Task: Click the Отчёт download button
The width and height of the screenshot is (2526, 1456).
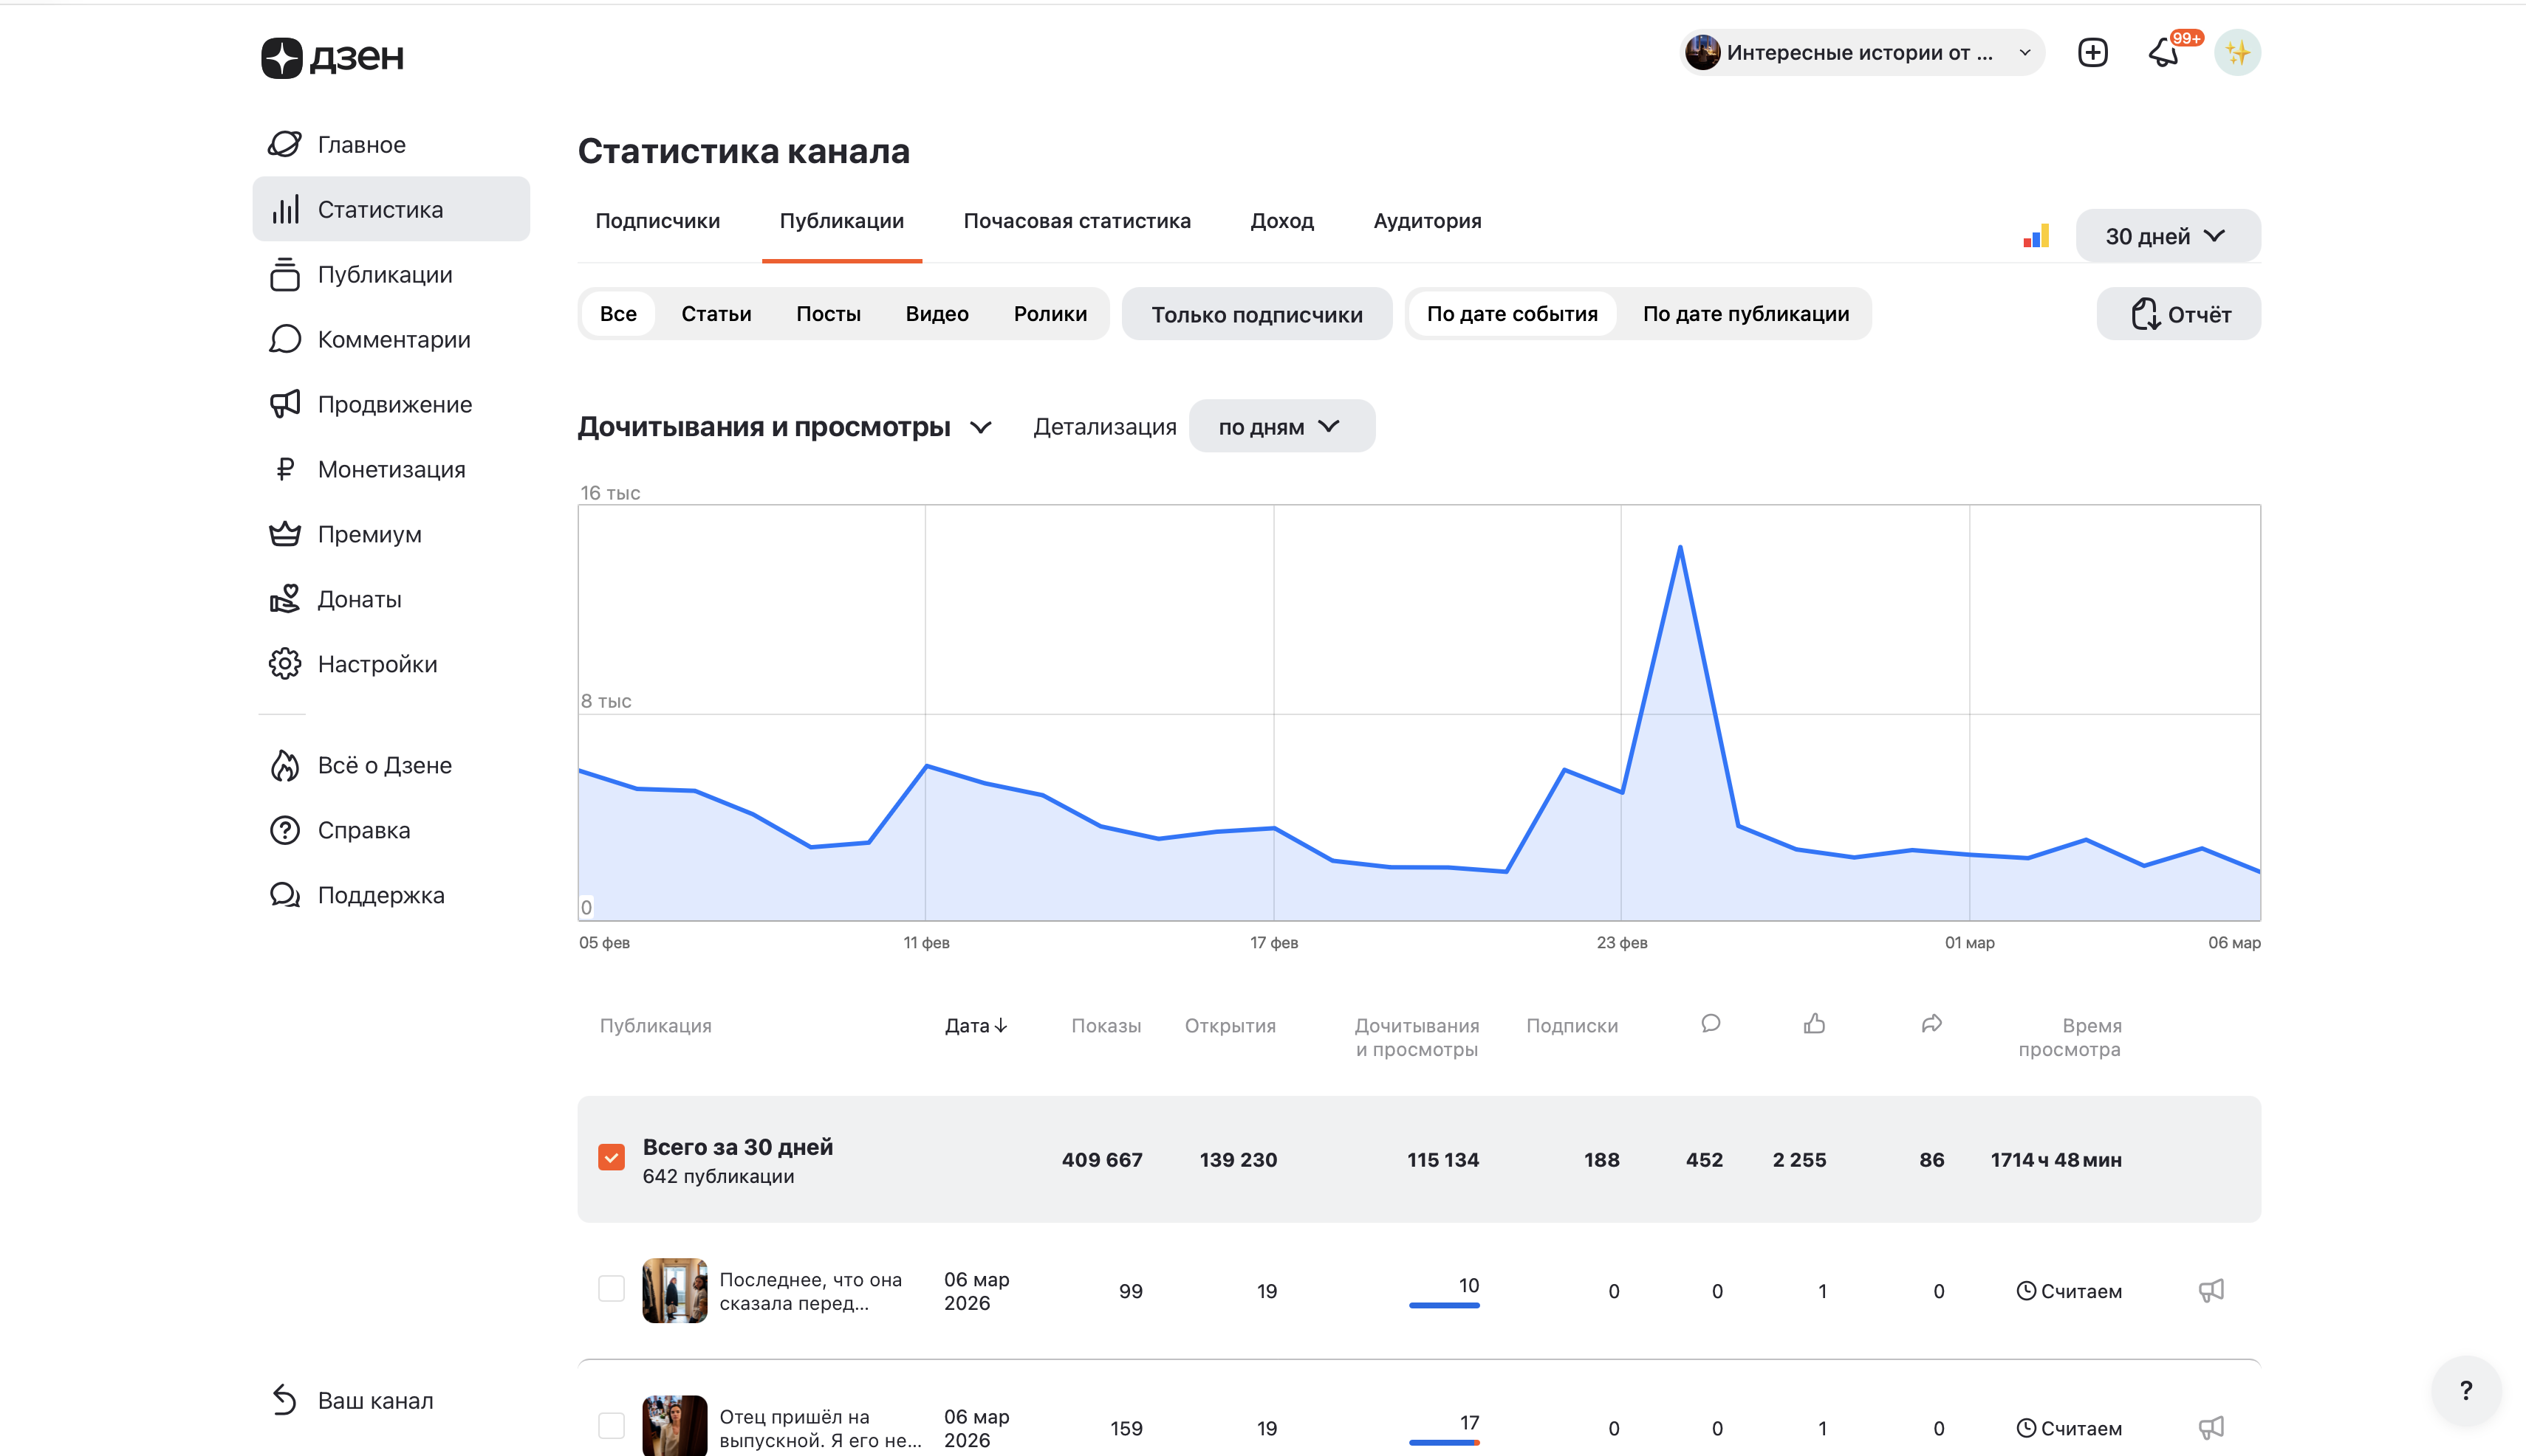Action: pos(2177,314)
